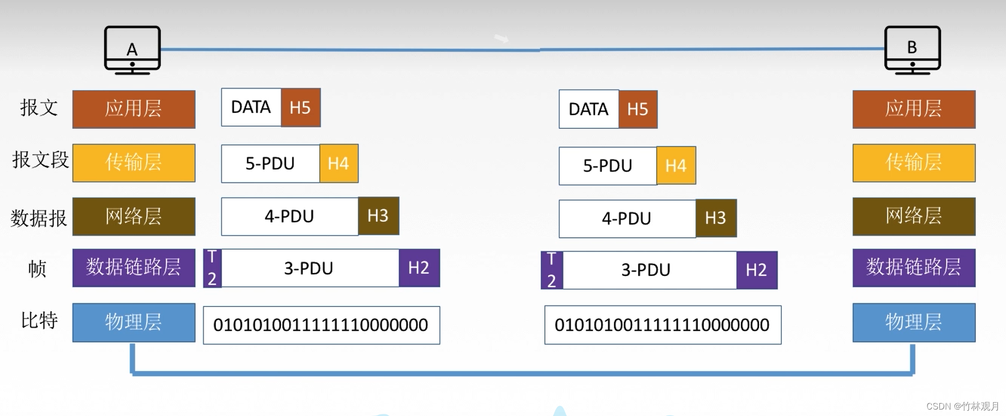Select the 报文 label

click(x=39, y=108)
